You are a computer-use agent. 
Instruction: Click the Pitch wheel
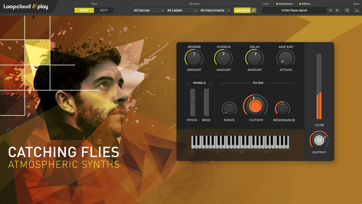[193, 102]
